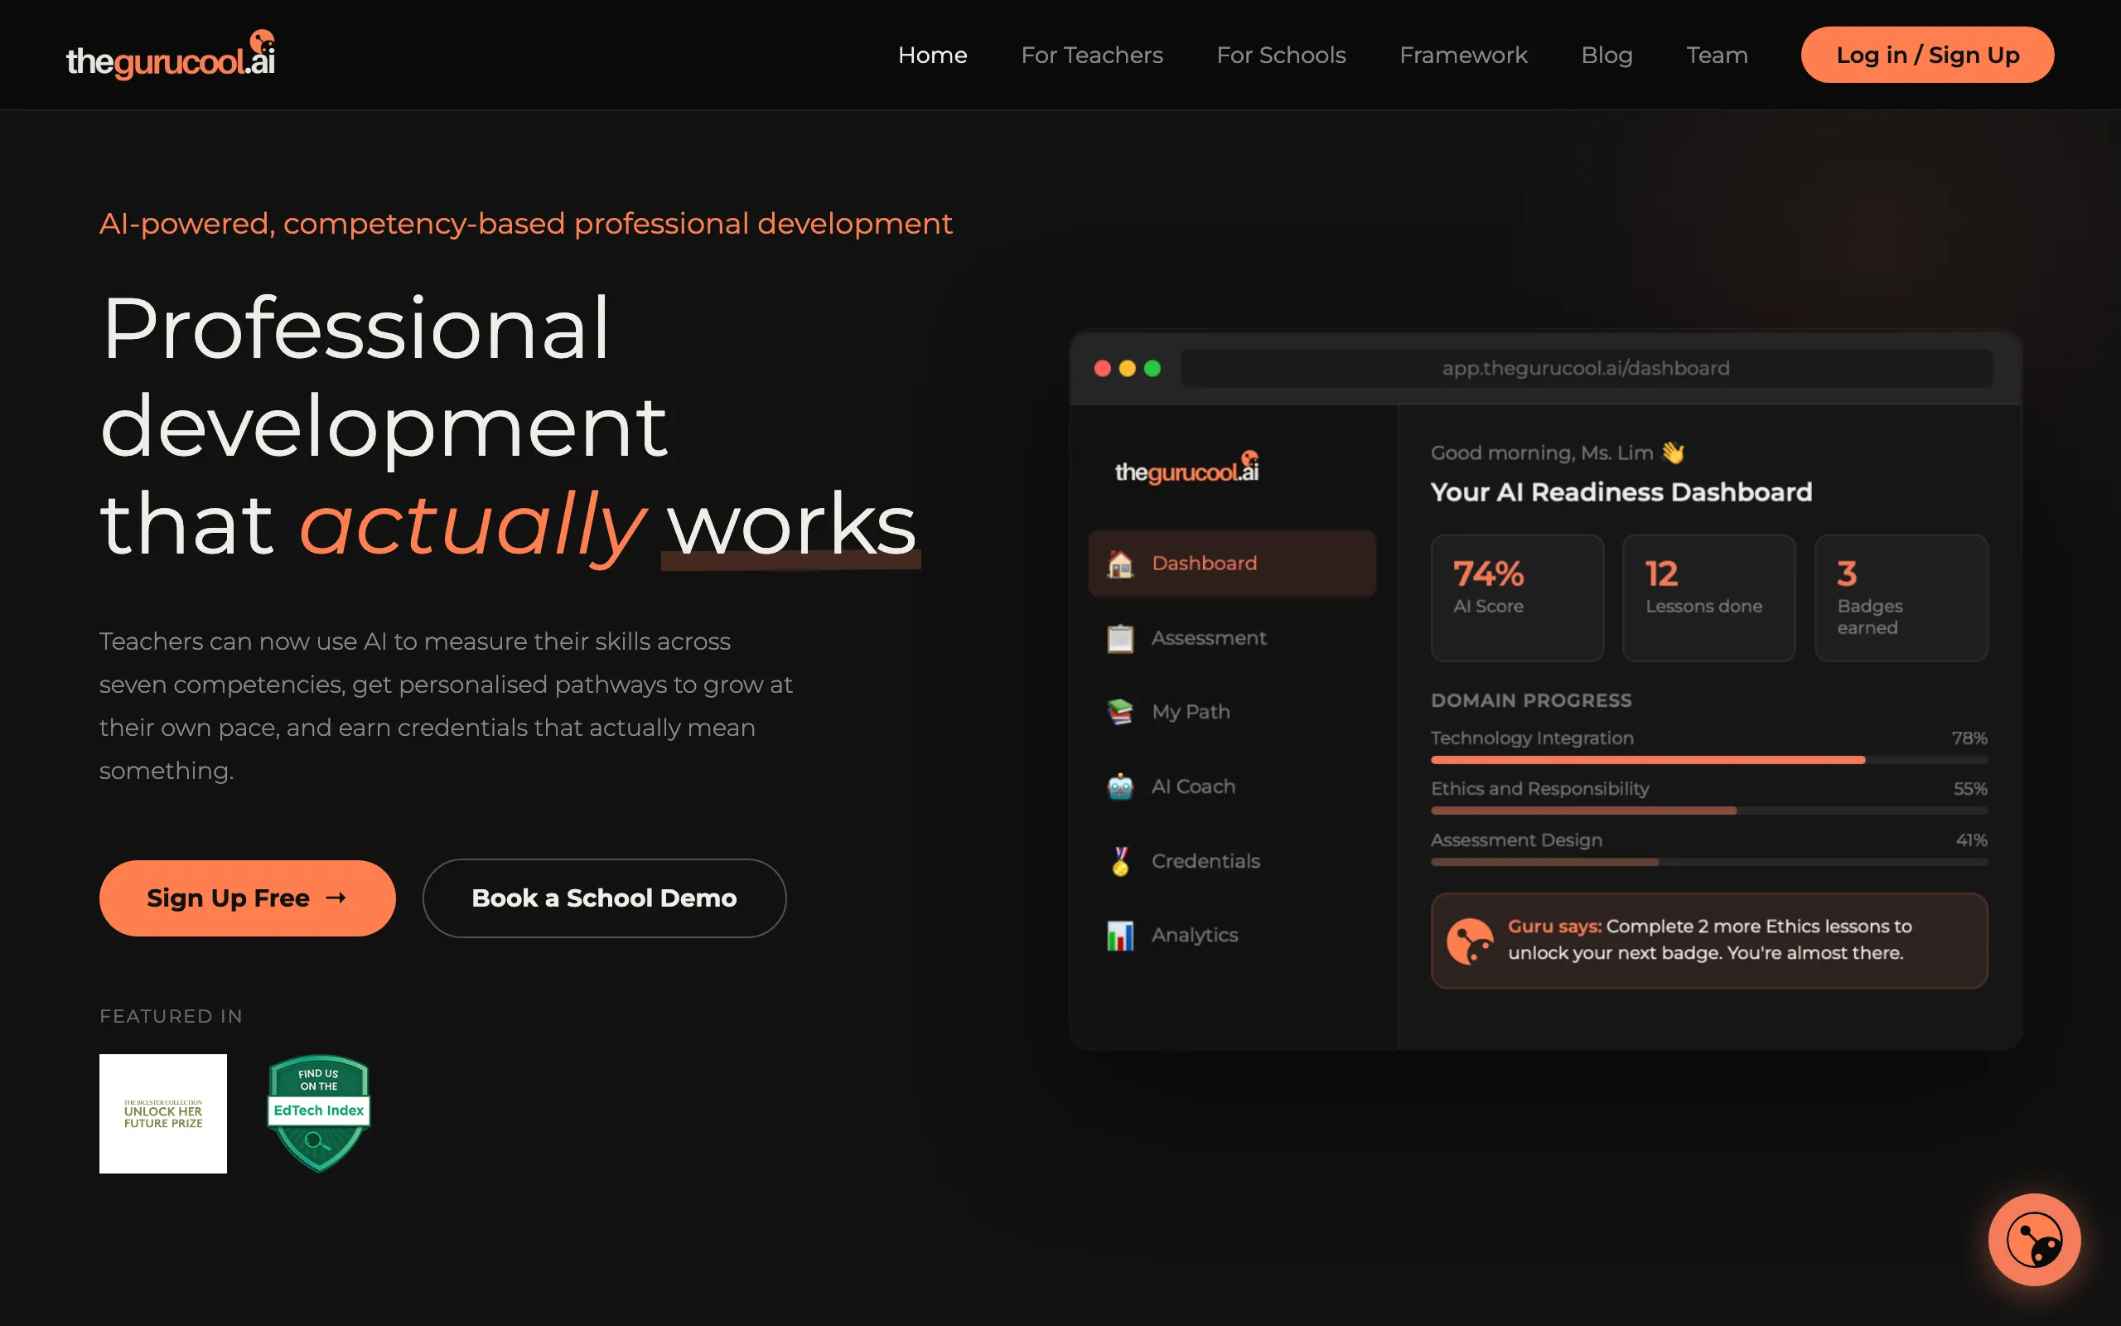The width and height of the screenshot is (2121, 1326).
Task: Open the Team nav link
Action: coord(1717,55)
